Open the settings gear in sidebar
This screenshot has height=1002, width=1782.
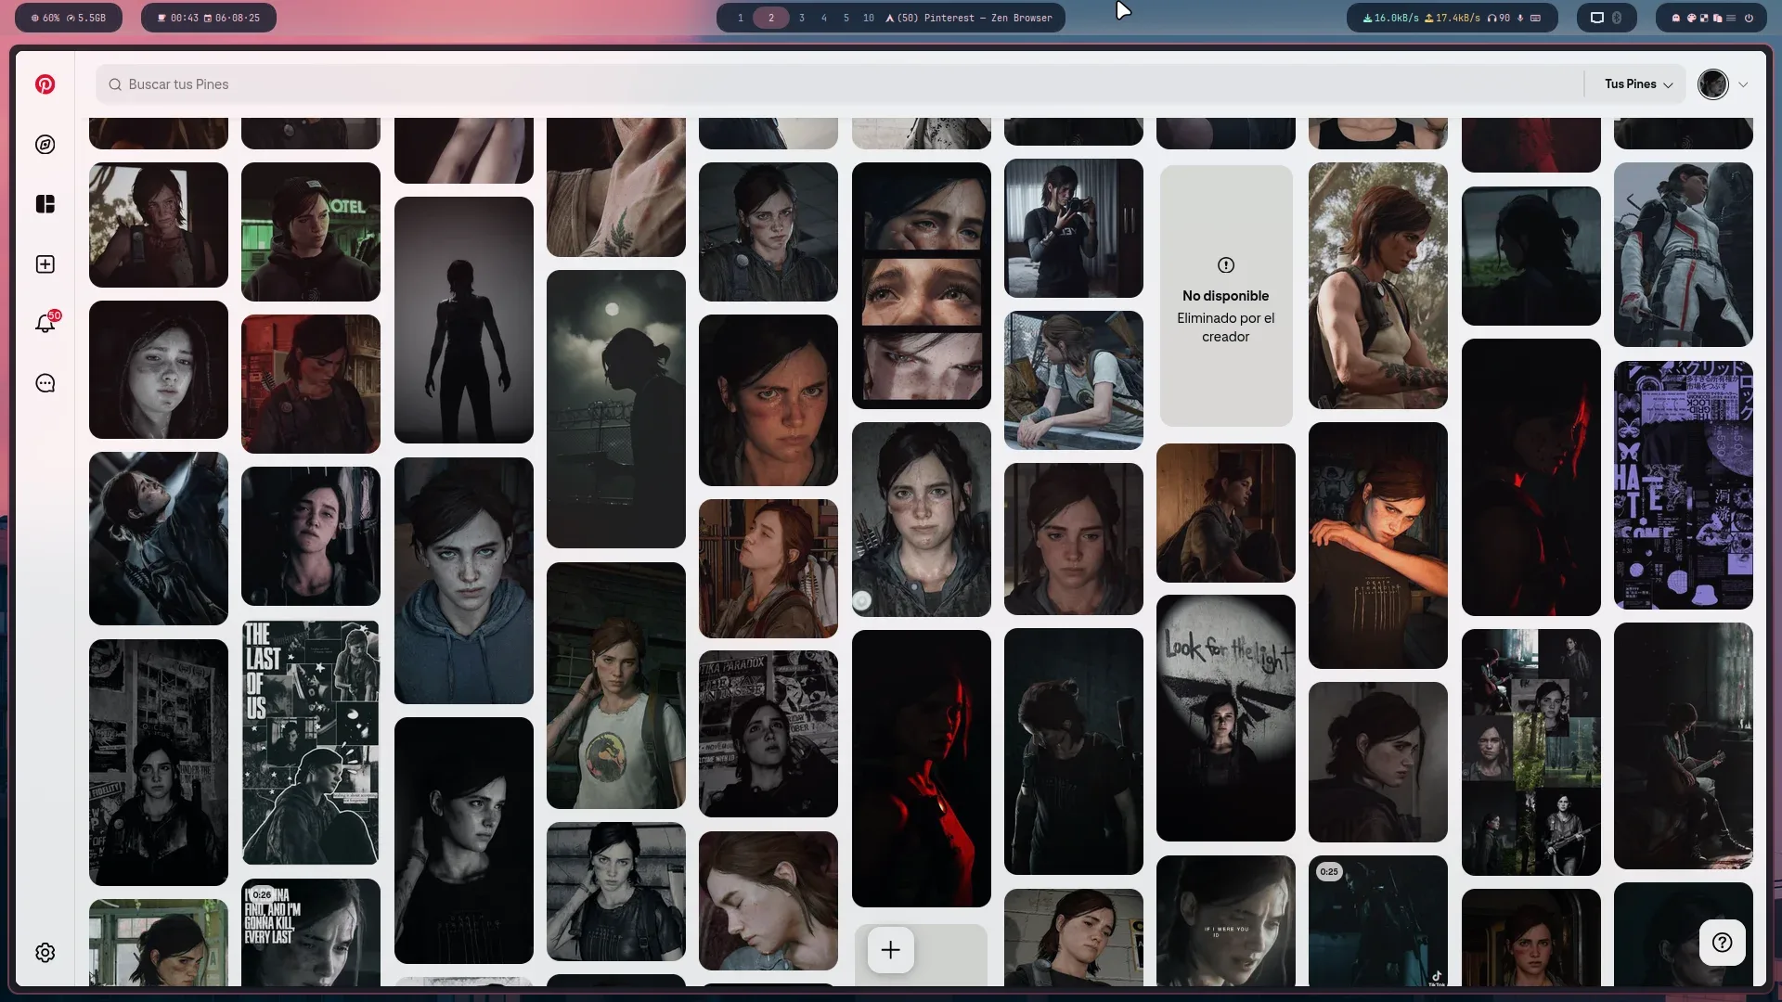[x=45, y=953]
